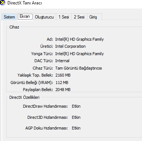Click the Ad: label
This screenshot has height=141, width=142.
pos(50,39)
